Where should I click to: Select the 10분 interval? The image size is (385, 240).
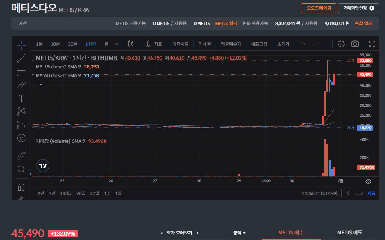pyautogui.click(x=55, y=44)
